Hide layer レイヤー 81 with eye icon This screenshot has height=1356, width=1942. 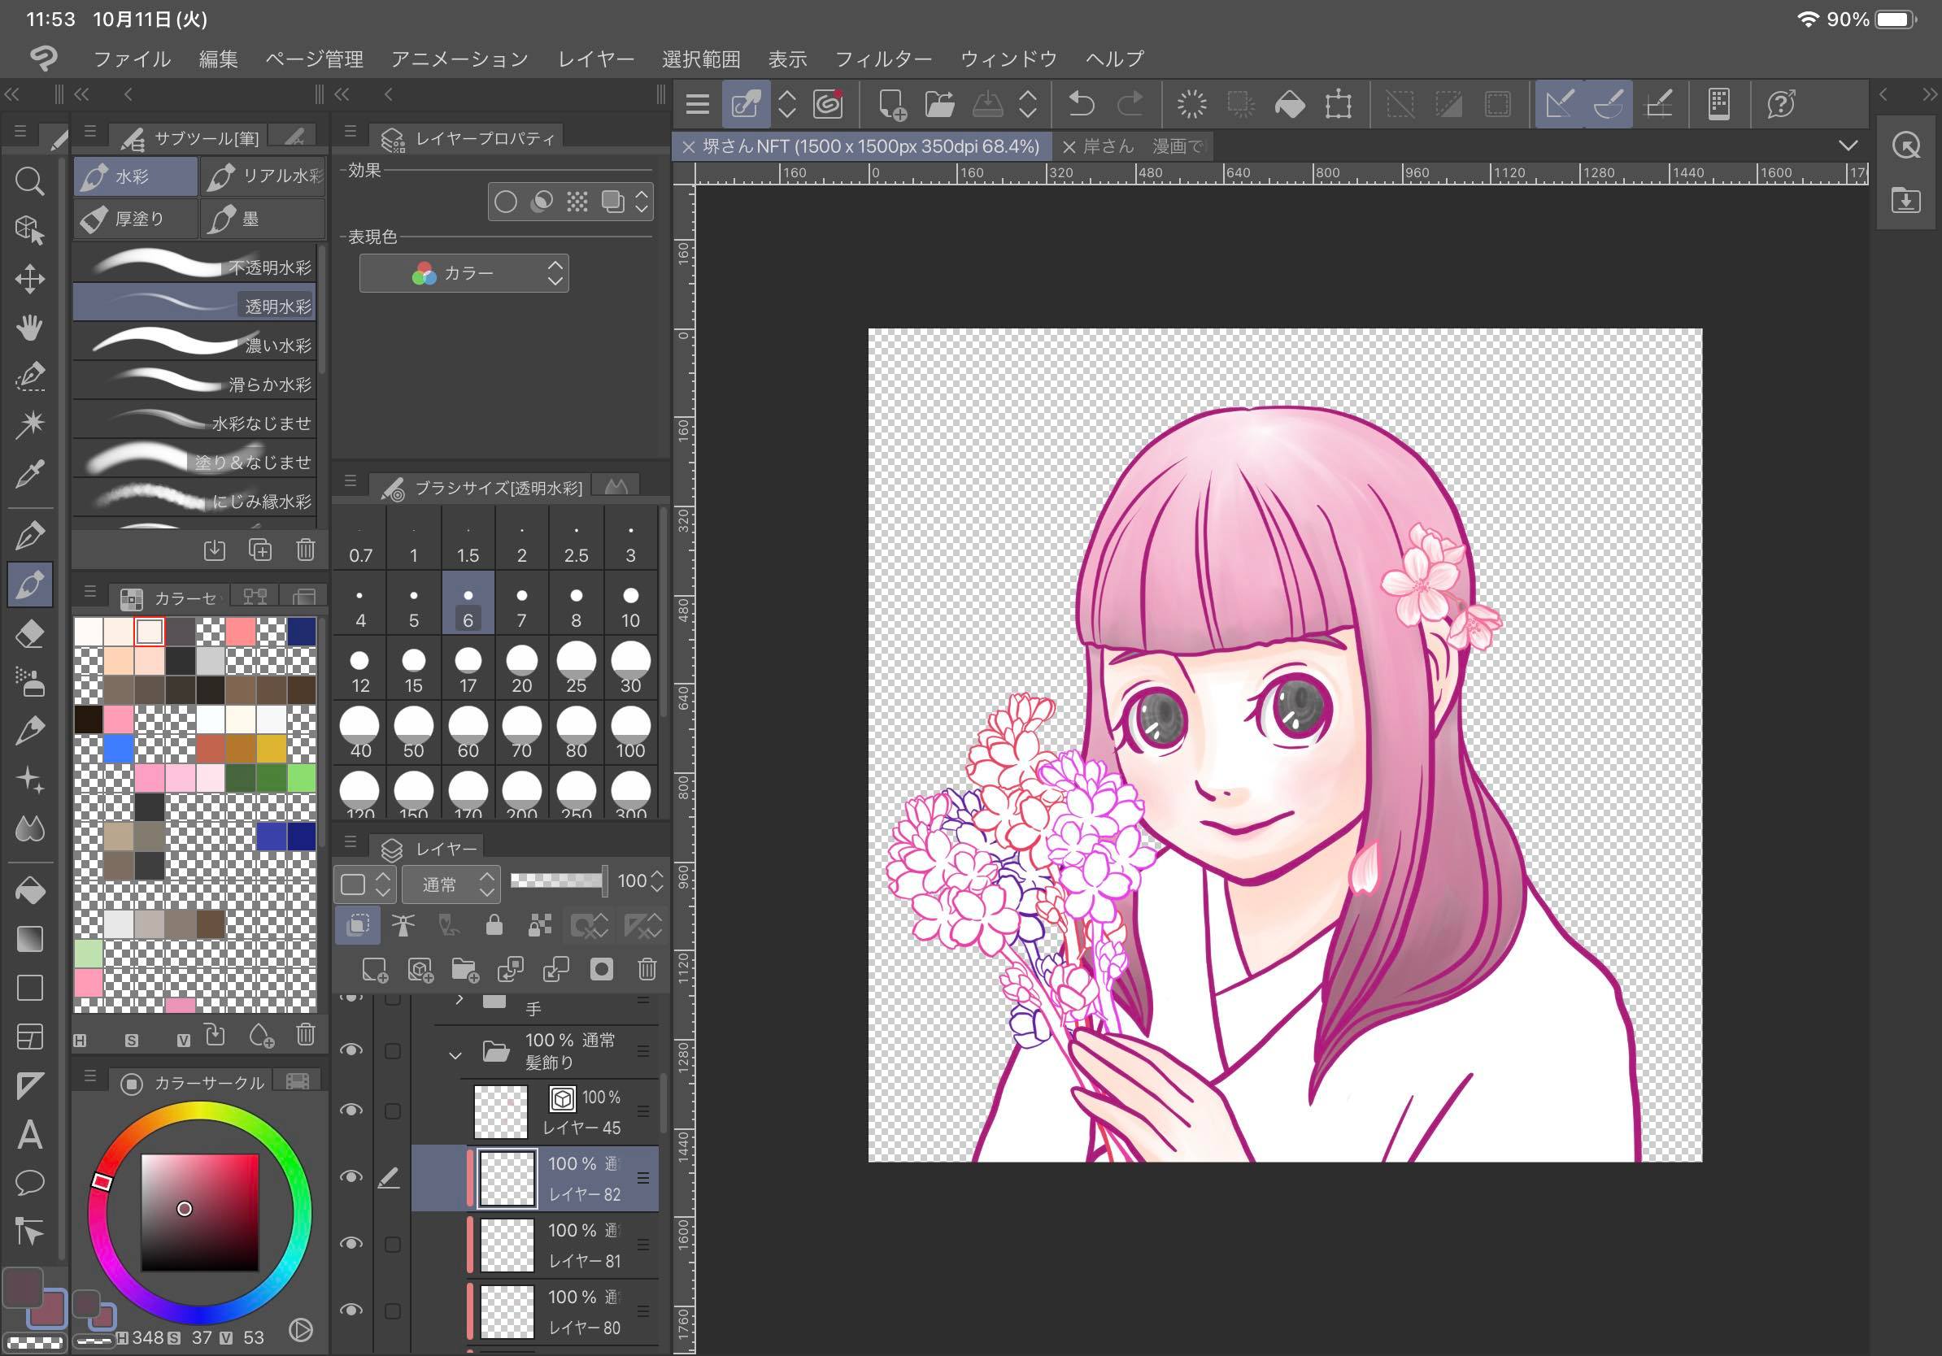(351, 1244)
